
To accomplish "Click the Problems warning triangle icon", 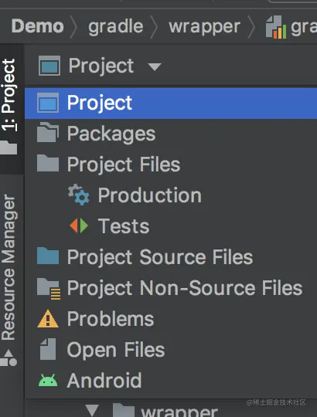I will point(48,318).
